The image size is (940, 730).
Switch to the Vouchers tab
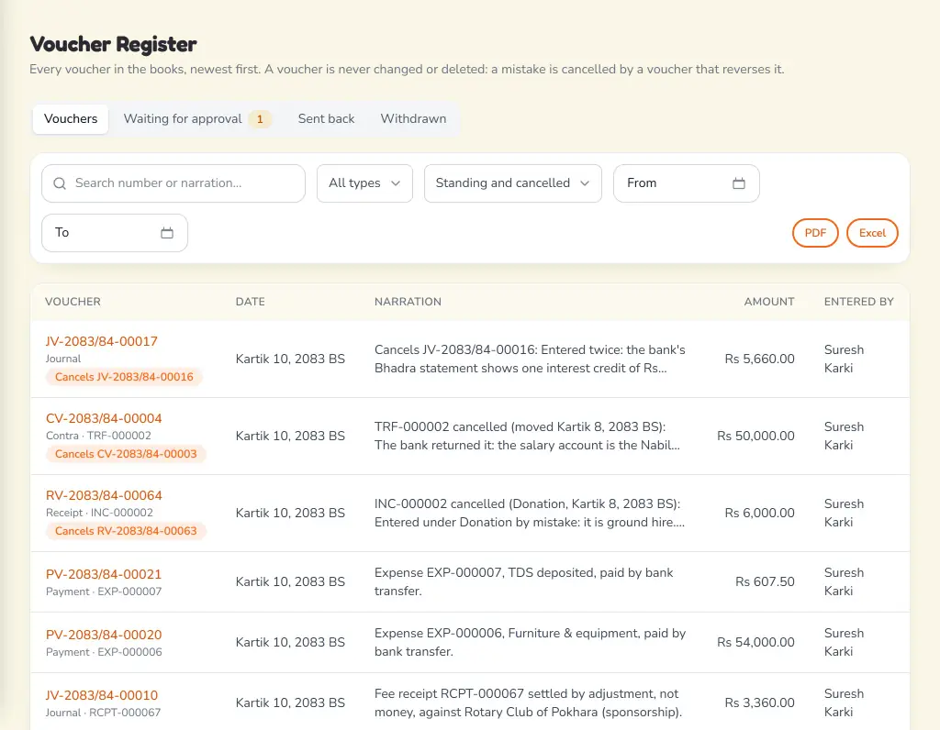click(70, 118)
